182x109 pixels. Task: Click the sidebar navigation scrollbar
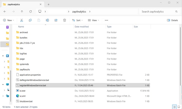tap(11, 86)
